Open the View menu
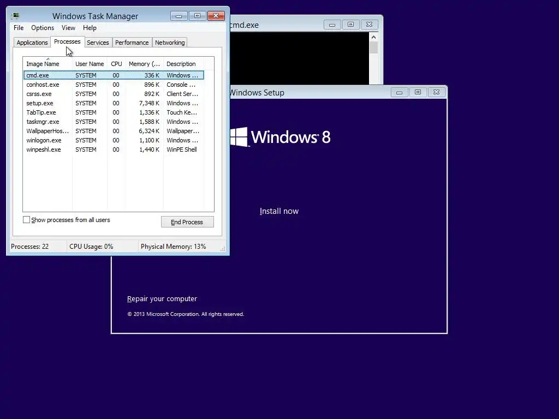Image resolution: width=559 pixels, height=419 pixels. (68, 28)
